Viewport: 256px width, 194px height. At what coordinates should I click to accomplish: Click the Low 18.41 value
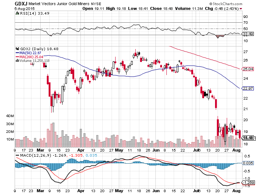[138, 8]
